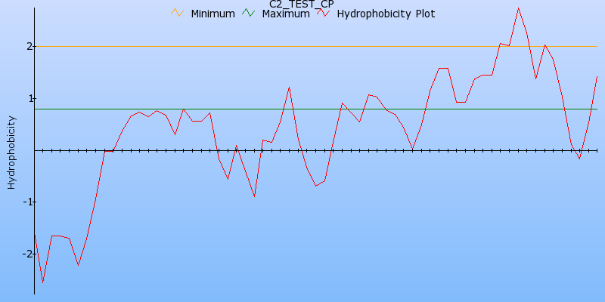The height and width of the screenshot is (302, 605).
Task: Select the C2_TEST_CP chart title
Action: [x=302, y=4]
